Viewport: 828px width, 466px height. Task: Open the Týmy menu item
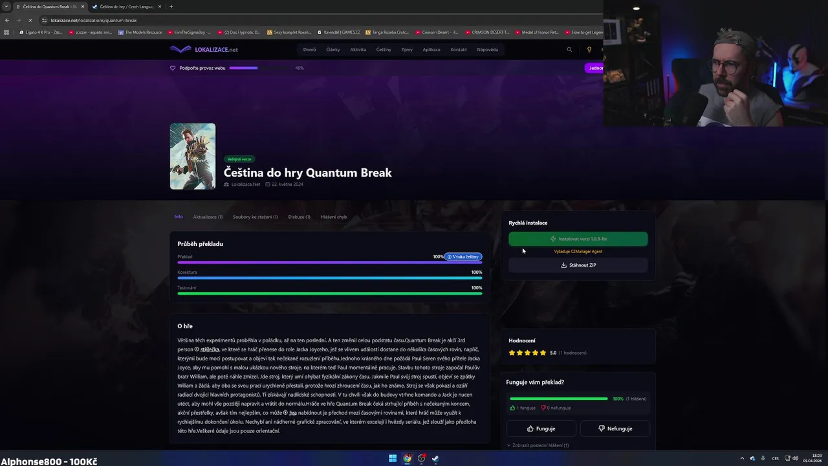pos(407,49)
